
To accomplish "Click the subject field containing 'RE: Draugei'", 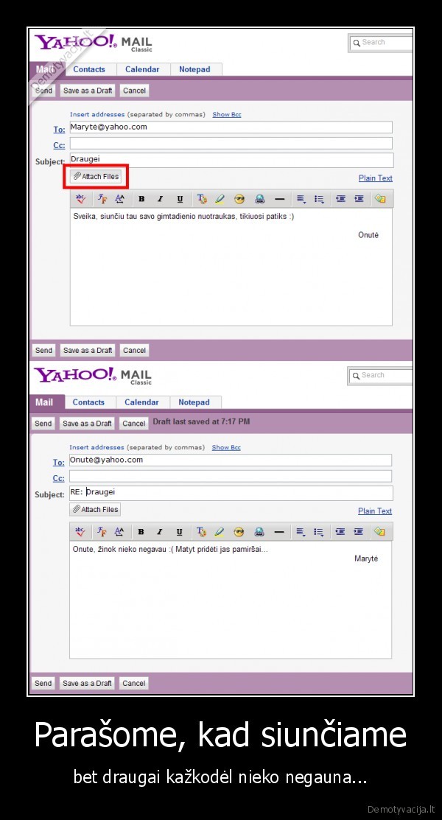I will pyautogui.click(x=231, y=493).
